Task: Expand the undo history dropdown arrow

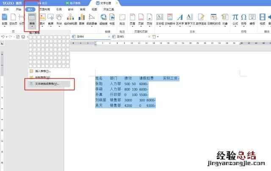Action: [7, 37]
